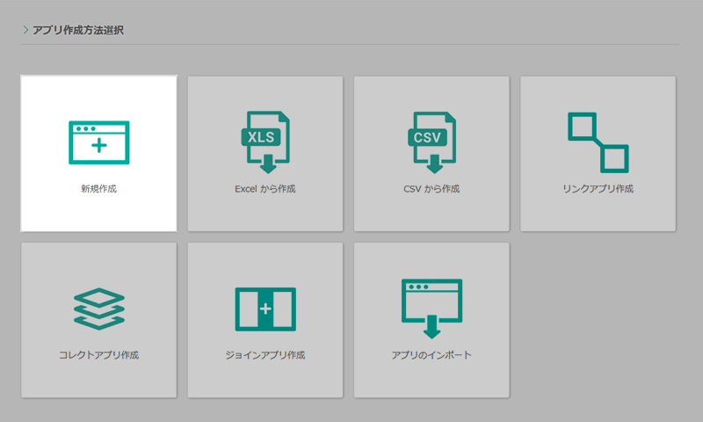Image resolution: width=703 pixels, height=422 pixels.
Task: Choose the CSV から作成 label
Action: (x=431, y=189)
